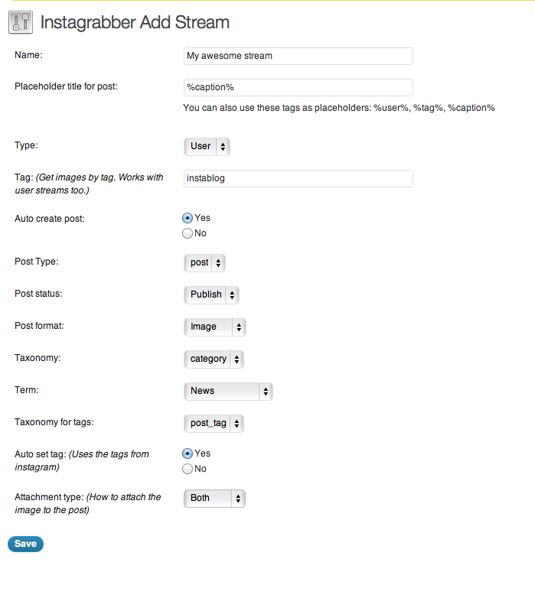Expand the Attachment type Both dropdown
Image resolution: width=535 pixels, height=608 pixels.
[x=214, y=499]
